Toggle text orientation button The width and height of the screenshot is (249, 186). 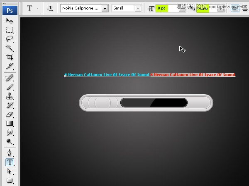50,8
